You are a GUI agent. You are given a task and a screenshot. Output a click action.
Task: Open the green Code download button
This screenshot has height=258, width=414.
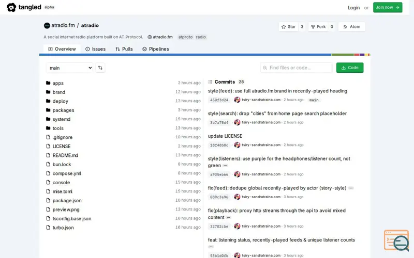[350, 68]
